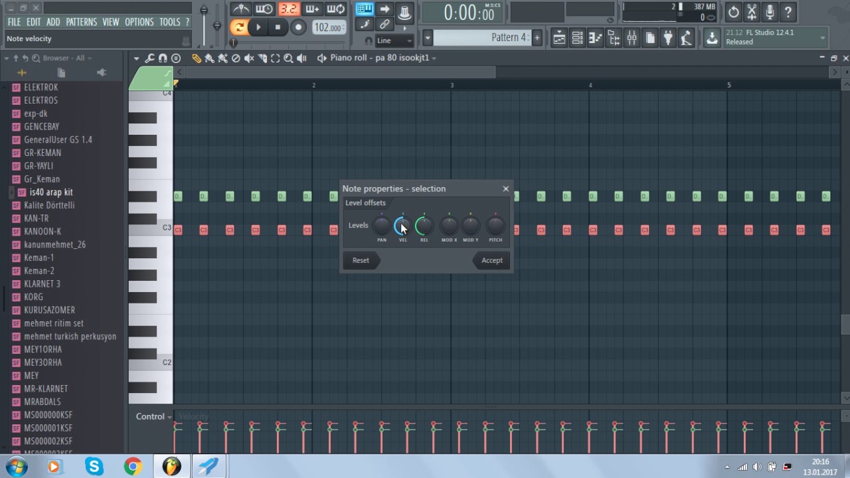The width and height of the screenshot is (850, 478).
Task: Click the Playback scrub tool icon
Action: (301, 58)
